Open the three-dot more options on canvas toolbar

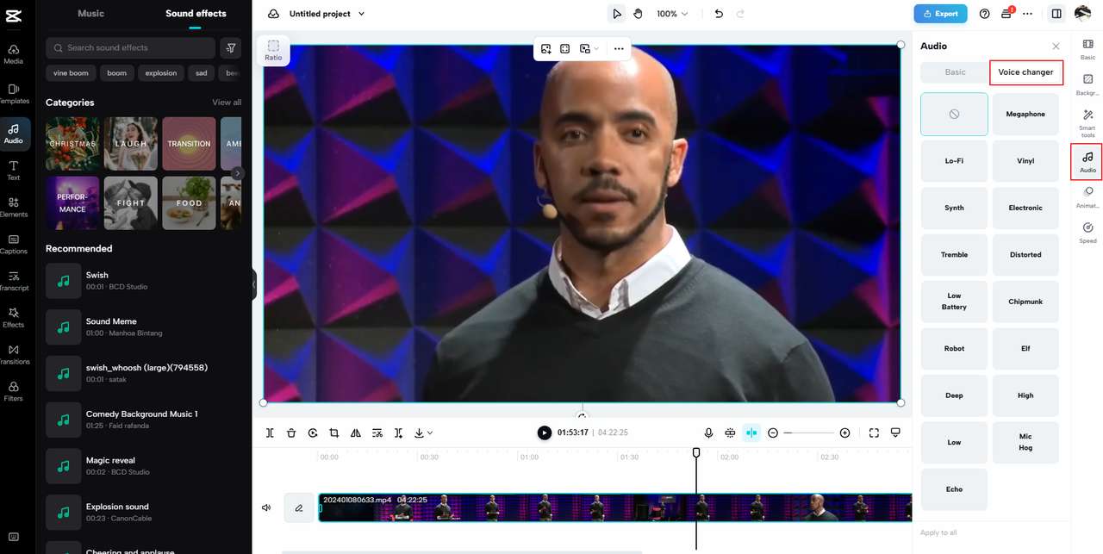point(619,49)
